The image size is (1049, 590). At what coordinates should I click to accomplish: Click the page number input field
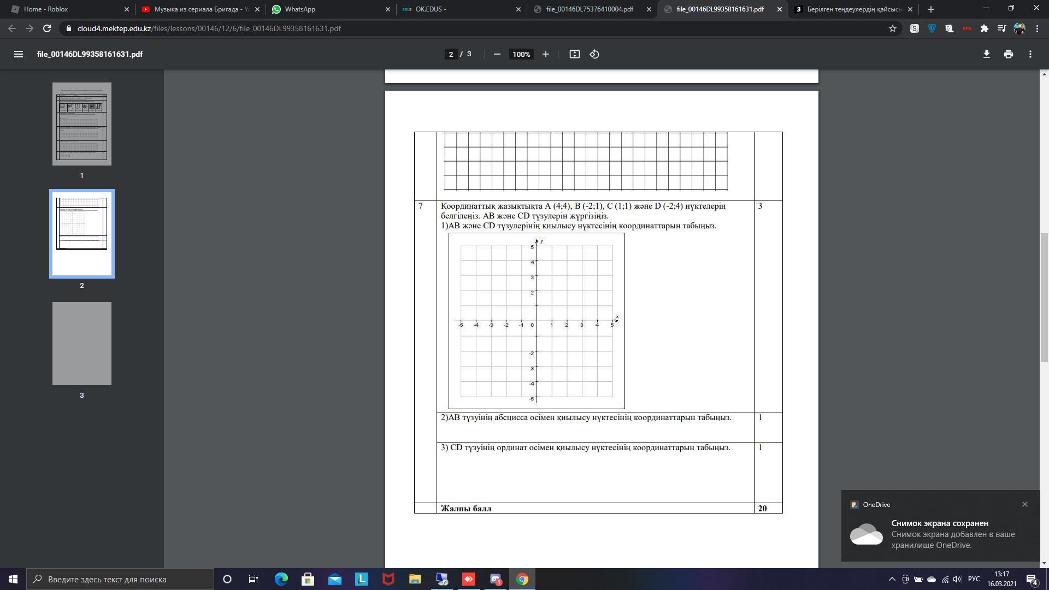click(x=451, y=54)
